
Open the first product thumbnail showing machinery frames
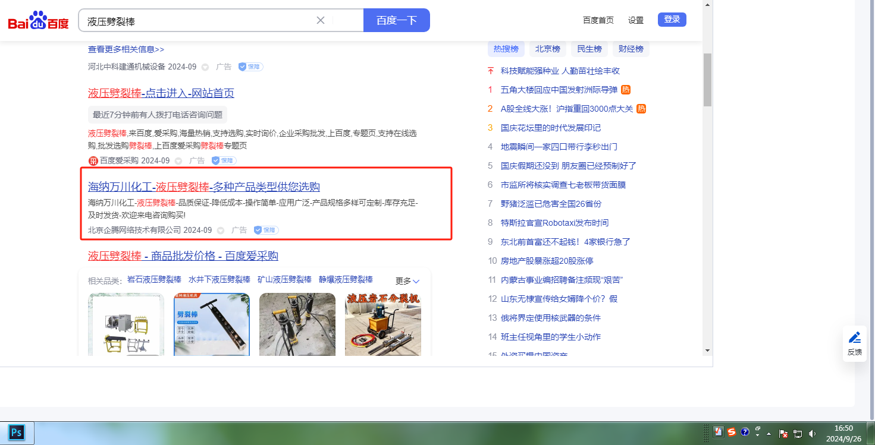[126, 324]
